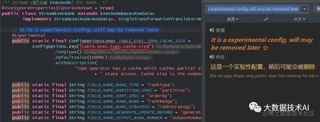Click the pinyin line starting with Zhè shì

[264, 76]
